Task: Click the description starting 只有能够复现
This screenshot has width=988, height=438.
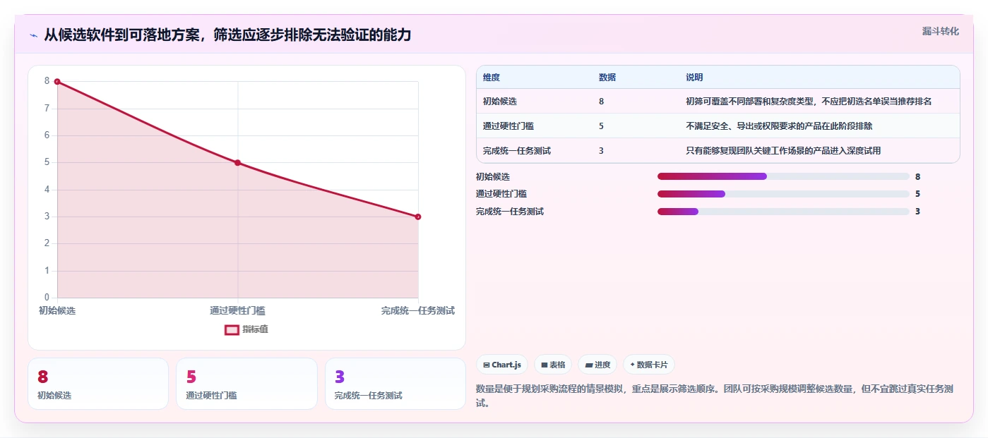Action: coord(783,151)
